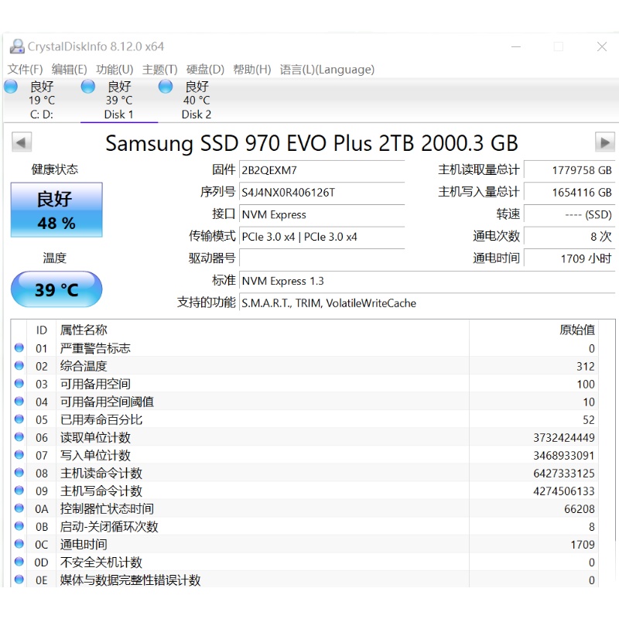The width and height of the screenshot is (619, 619).
Task: Click raw value 66208 in row 0A
Action: click(579, 508)
